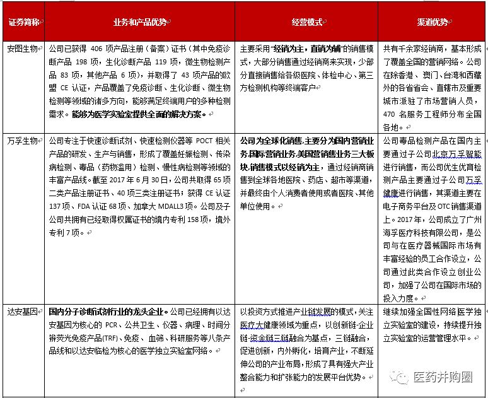Screen dimensions: 488x398
Task: Click the 渠道优势 column header
Action: [x=432, y=22]
